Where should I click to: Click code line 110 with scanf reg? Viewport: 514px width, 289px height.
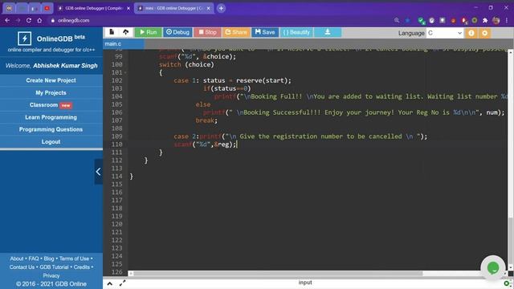coord(206,144)
